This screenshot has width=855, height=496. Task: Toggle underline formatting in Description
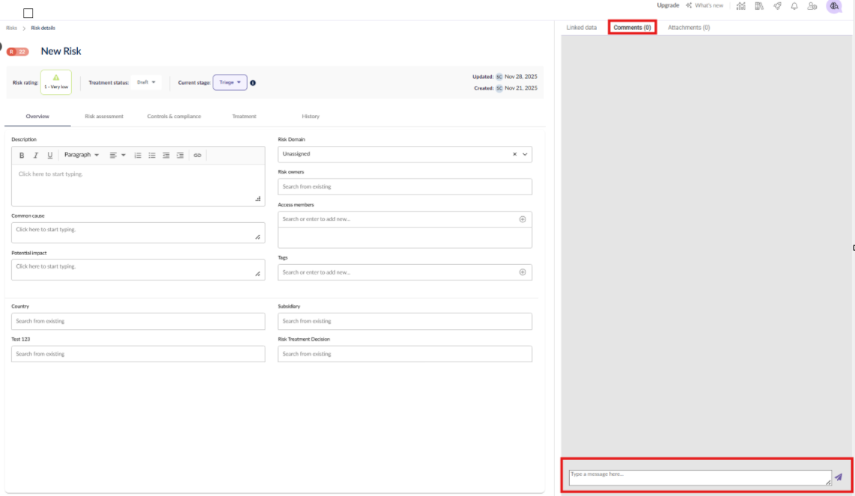[x=50, y=156]
